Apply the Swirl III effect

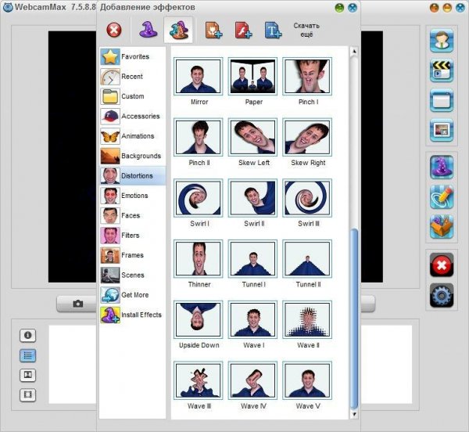coord(307,198)
